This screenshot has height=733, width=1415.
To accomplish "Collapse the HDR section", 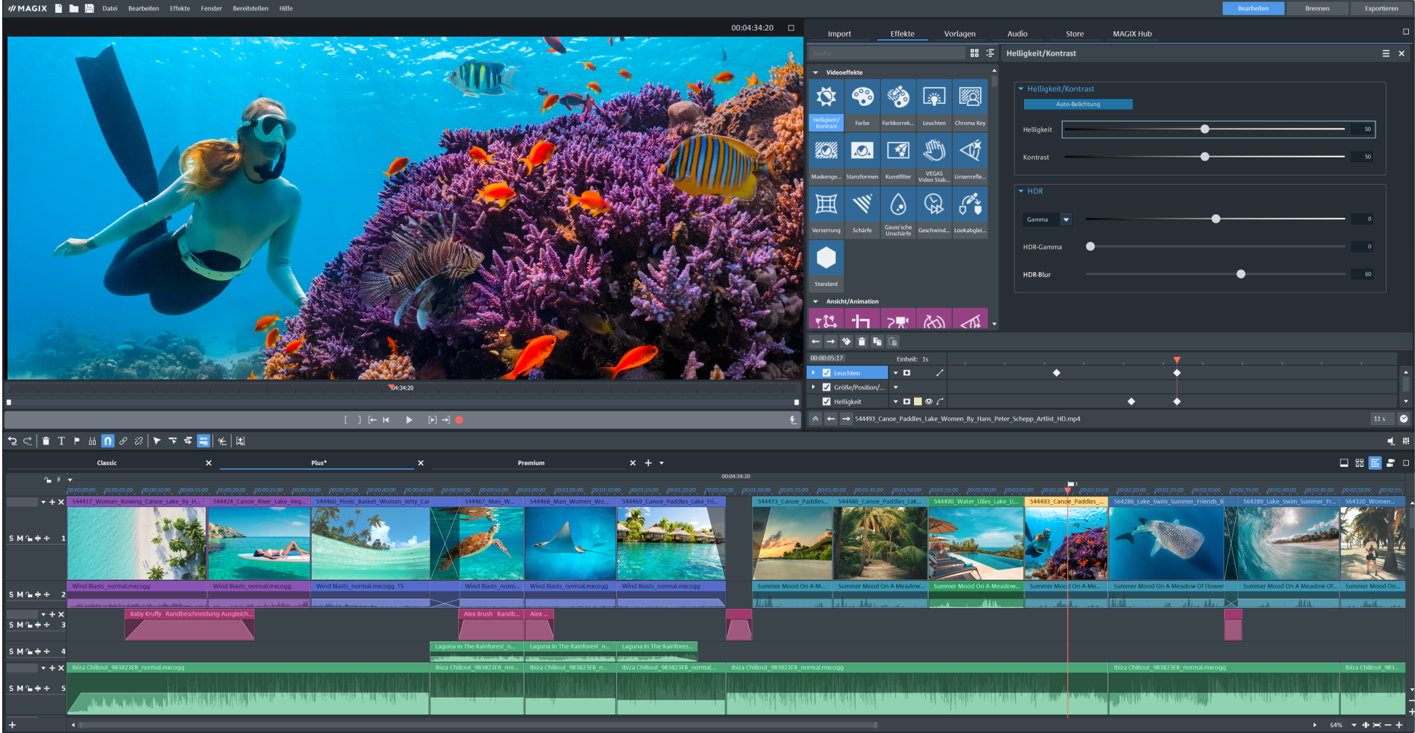I will click(1021, 191).
